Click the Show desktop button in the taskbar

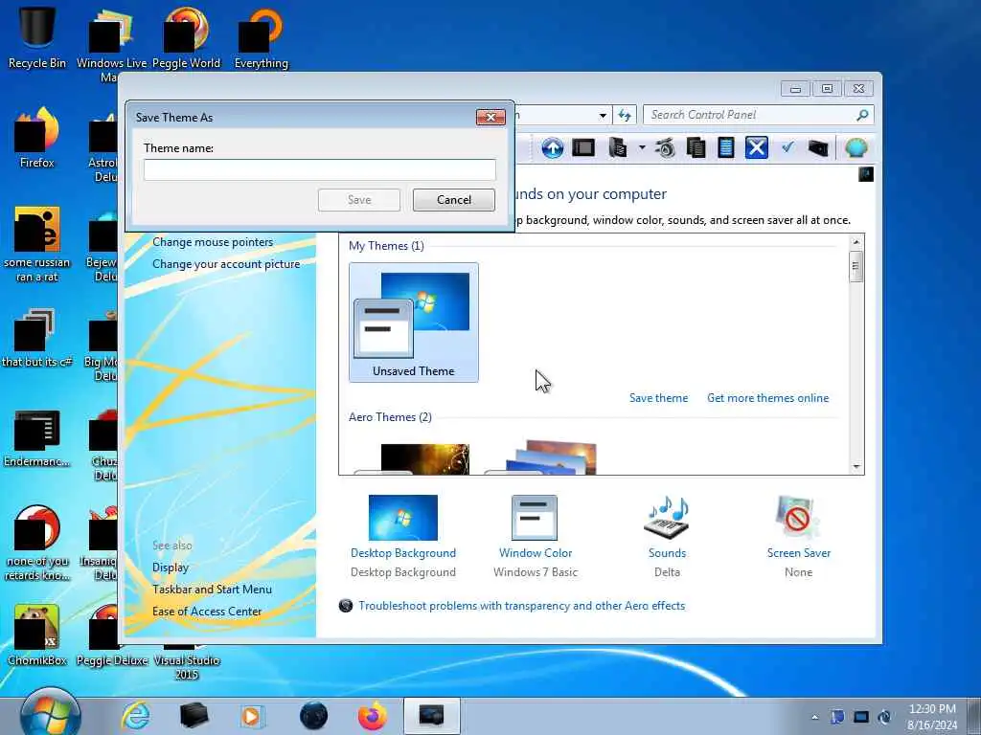[x=974, y=716]
